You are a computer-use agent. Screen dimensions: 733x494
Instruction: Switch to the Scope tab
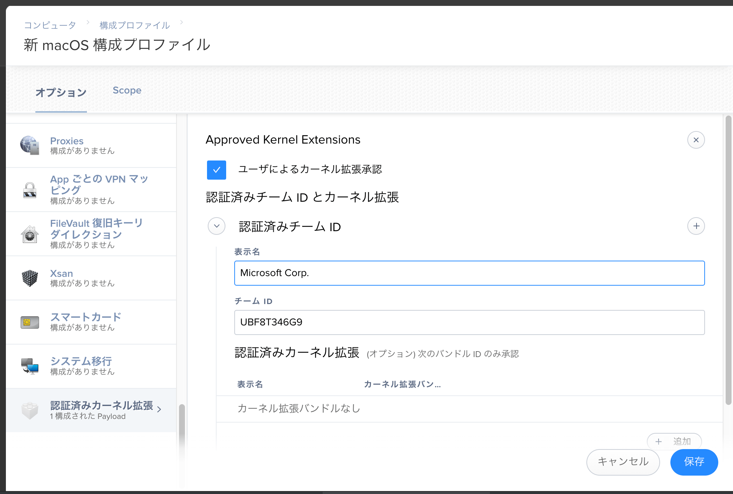tap(127, 90)
